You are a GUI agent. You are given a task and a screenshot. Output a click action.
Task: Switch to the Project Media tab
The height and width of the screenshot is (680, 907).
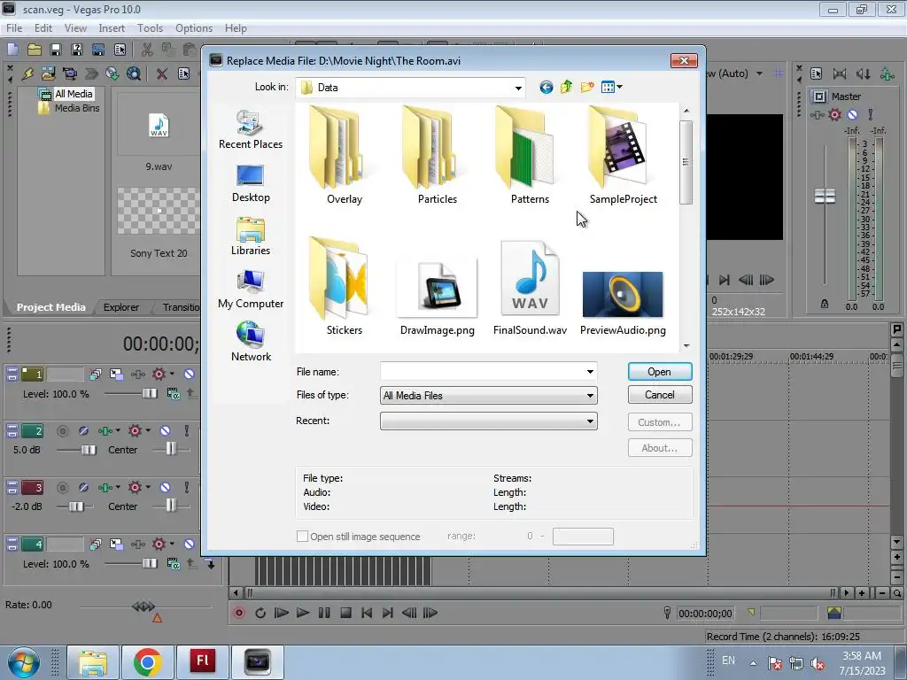[x=50, y=307]
